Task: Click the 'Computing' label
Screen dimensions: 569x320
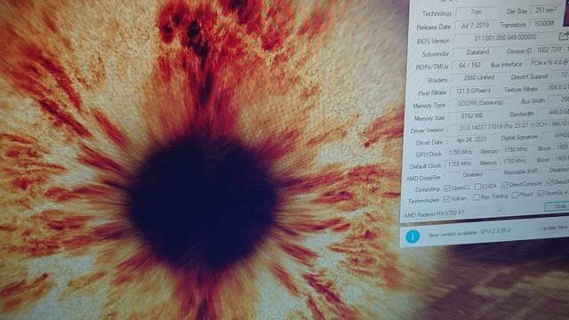Action: click(427, 189)
